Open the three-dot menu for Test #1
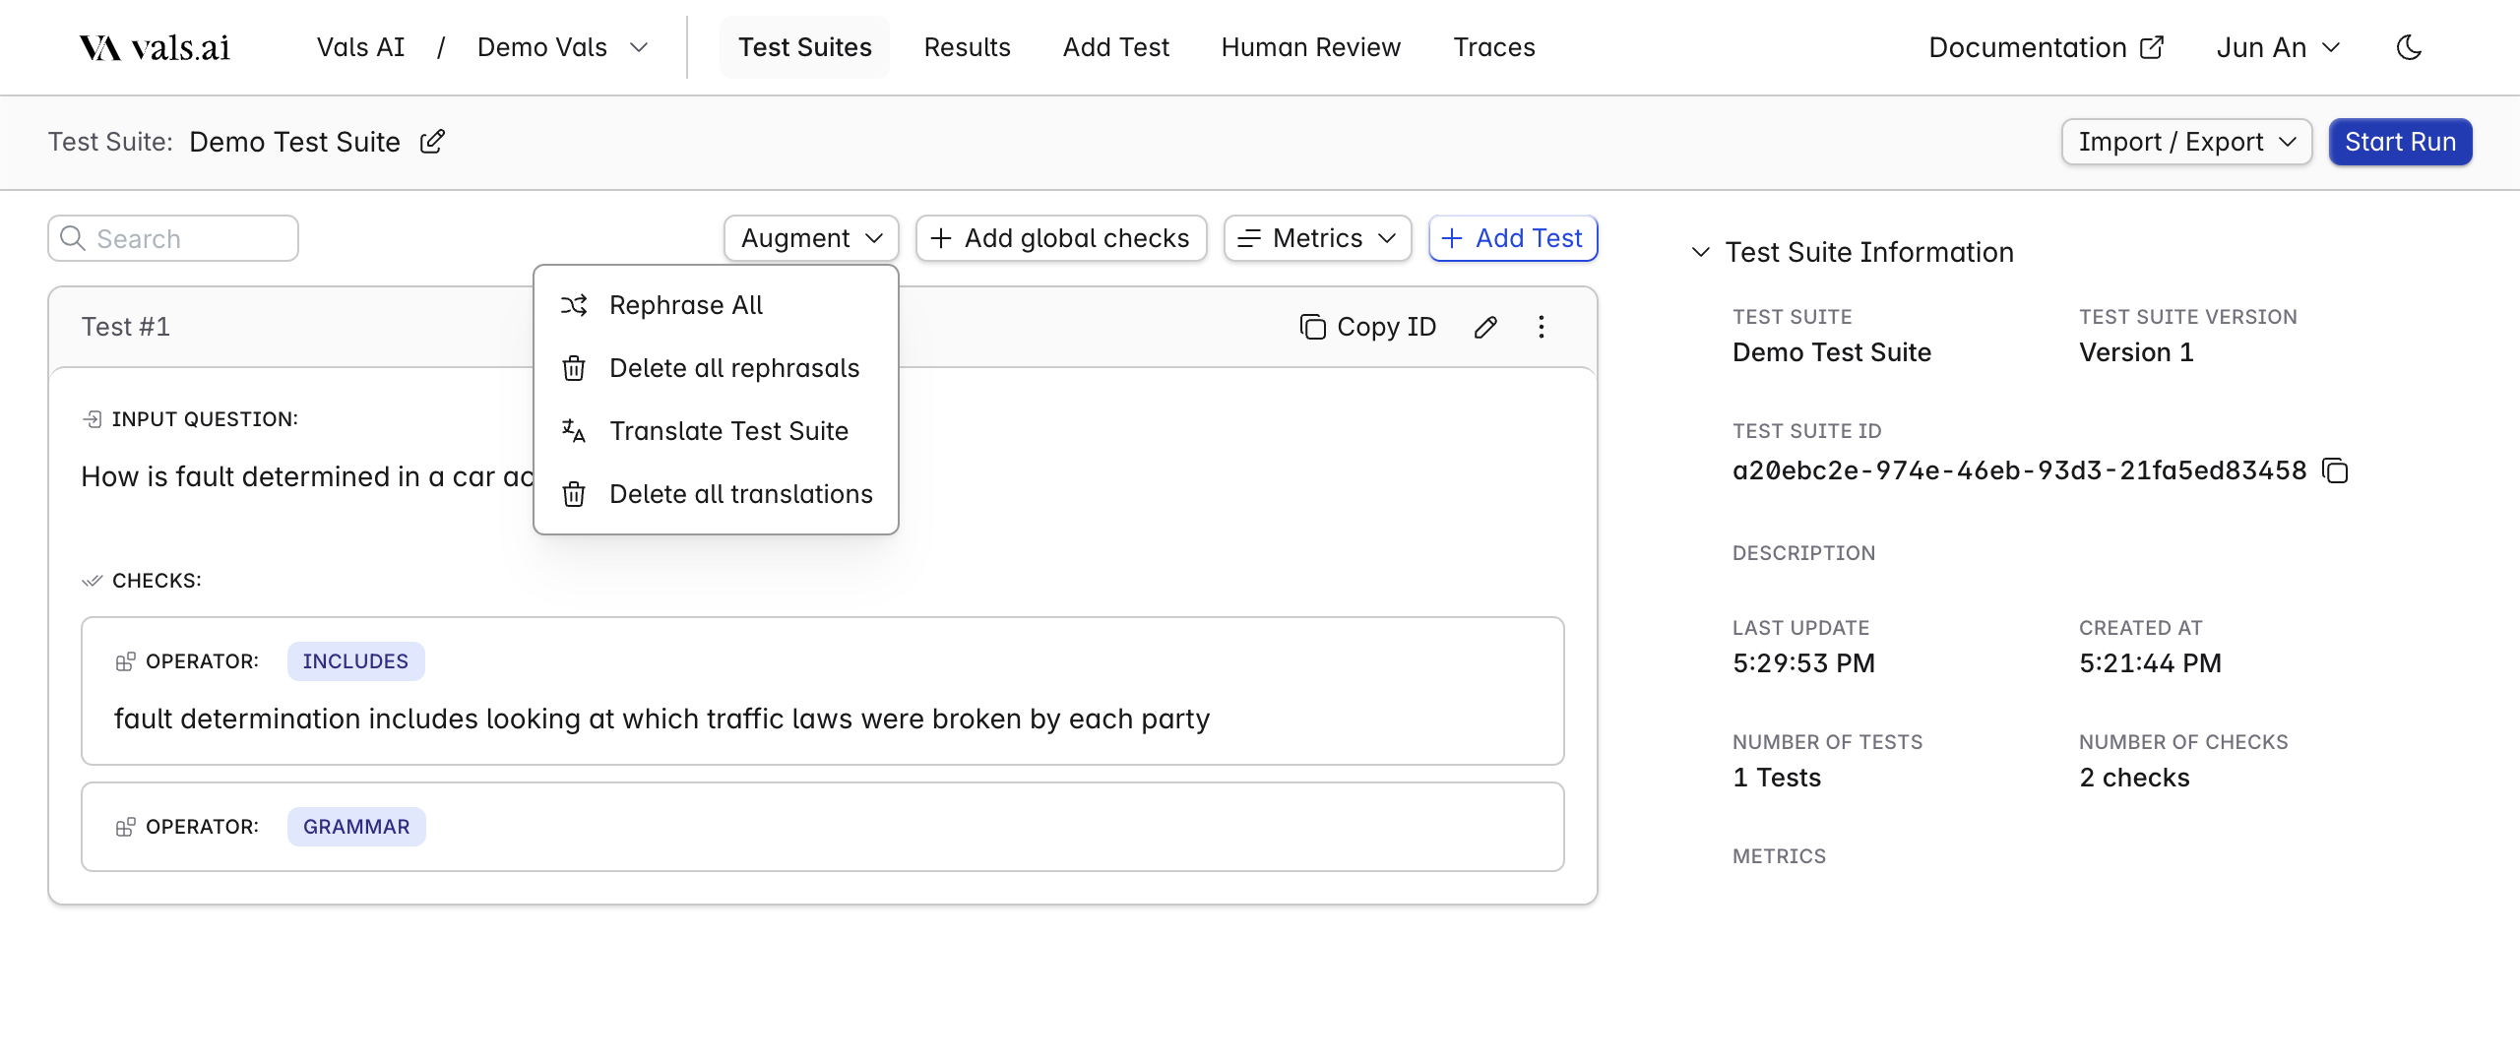 (x=1542, y=327)
